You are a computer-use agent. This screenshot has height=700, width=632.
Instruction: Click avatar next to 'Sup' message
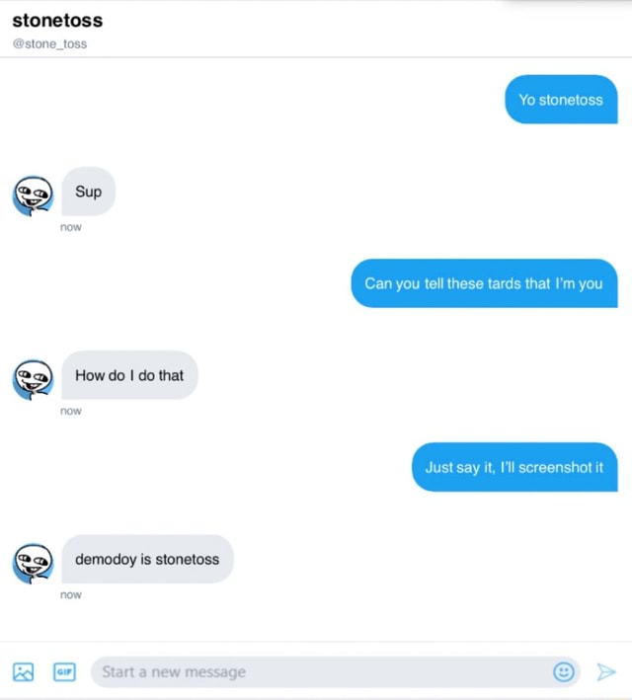coord(33,195)
